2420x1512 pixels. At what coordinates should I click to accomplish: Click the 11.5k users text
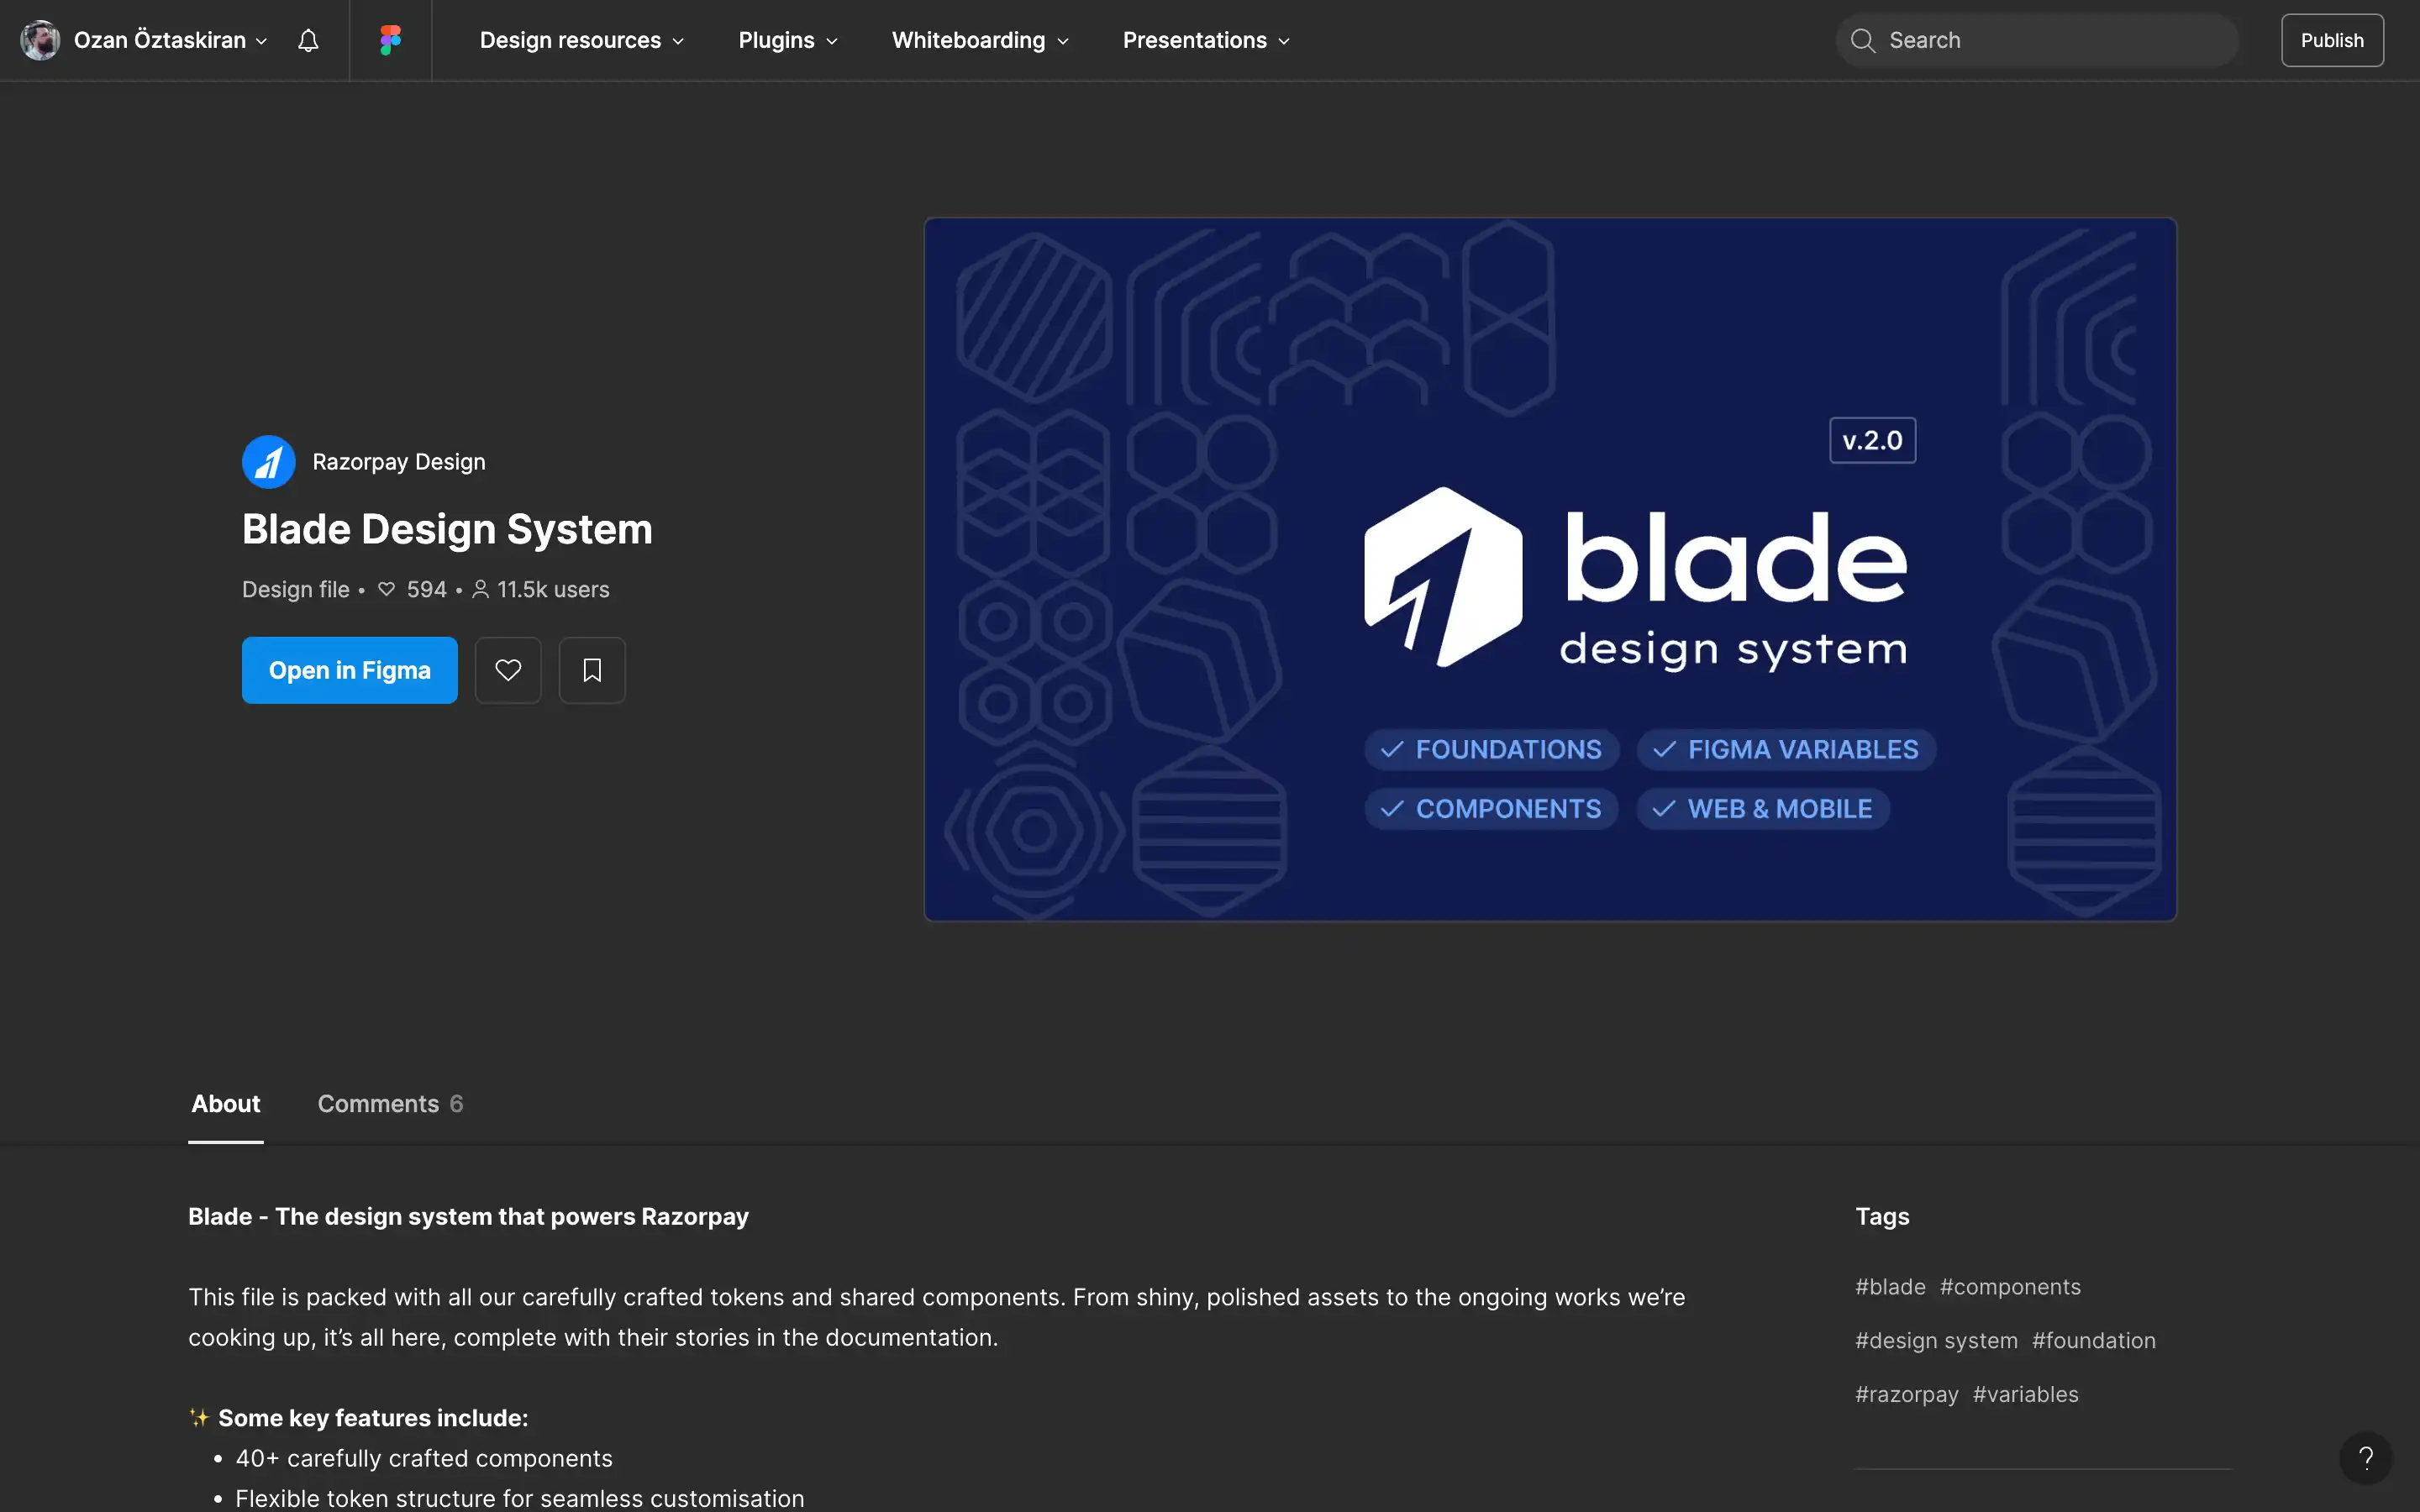(553, 589)
